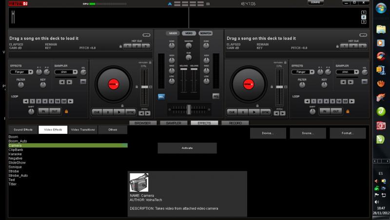Open the left deck siren sampler dropdown

75,72
